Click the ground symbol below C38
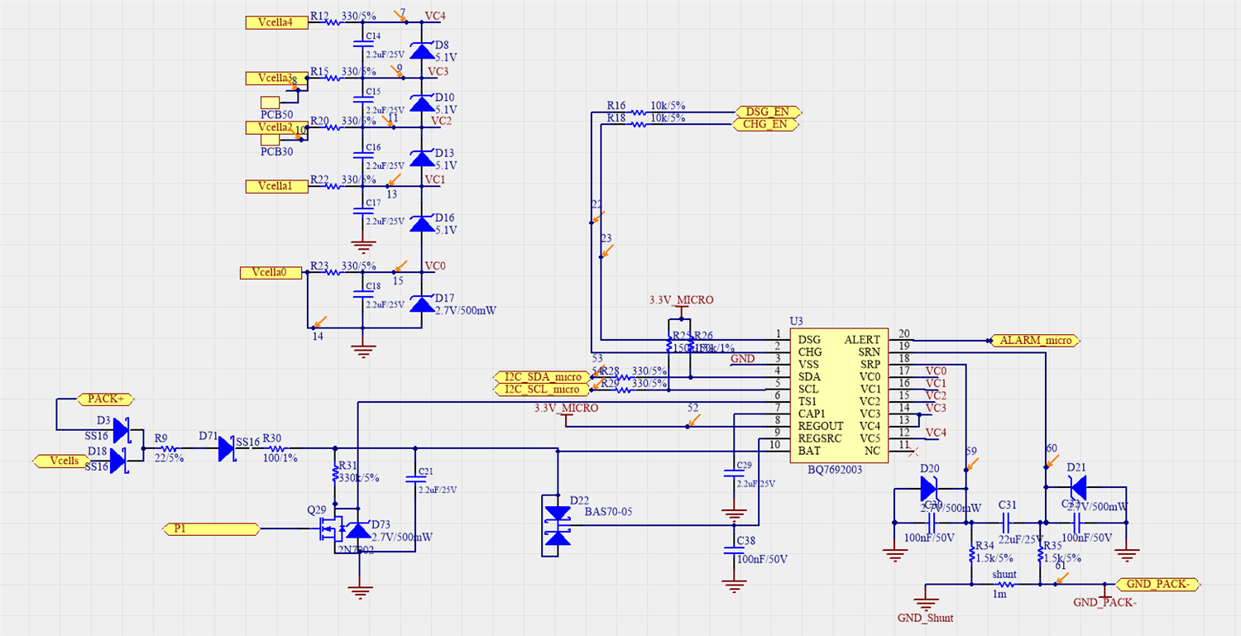 point(734,586)
